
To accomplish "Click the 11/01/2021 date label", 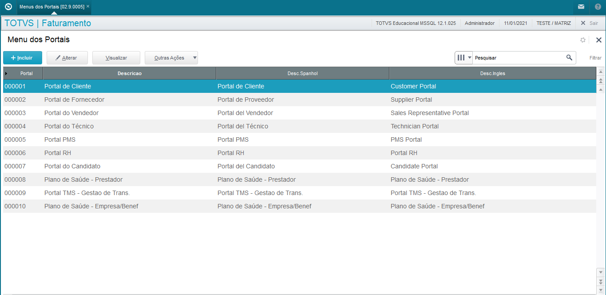I will coord(515,23).
